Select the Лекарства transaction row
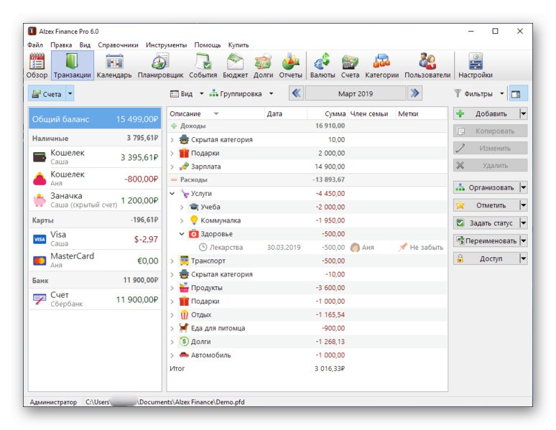The image size is (556, 430). click(307, 248)
